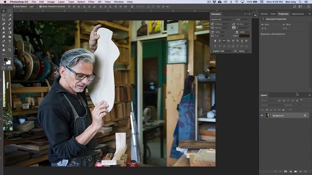Select the Clone Stamp tool
The width and height of the screenshot is (312, 175).
[3, 28]
